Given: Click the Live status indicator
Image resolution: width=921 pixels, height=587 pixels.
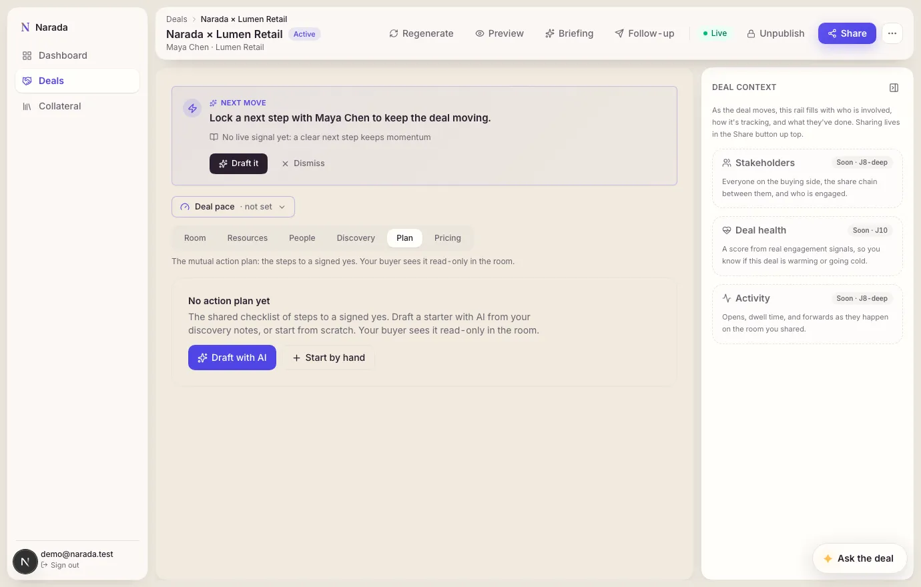Looking at the screenshot, I should click(x=715, y=33).
